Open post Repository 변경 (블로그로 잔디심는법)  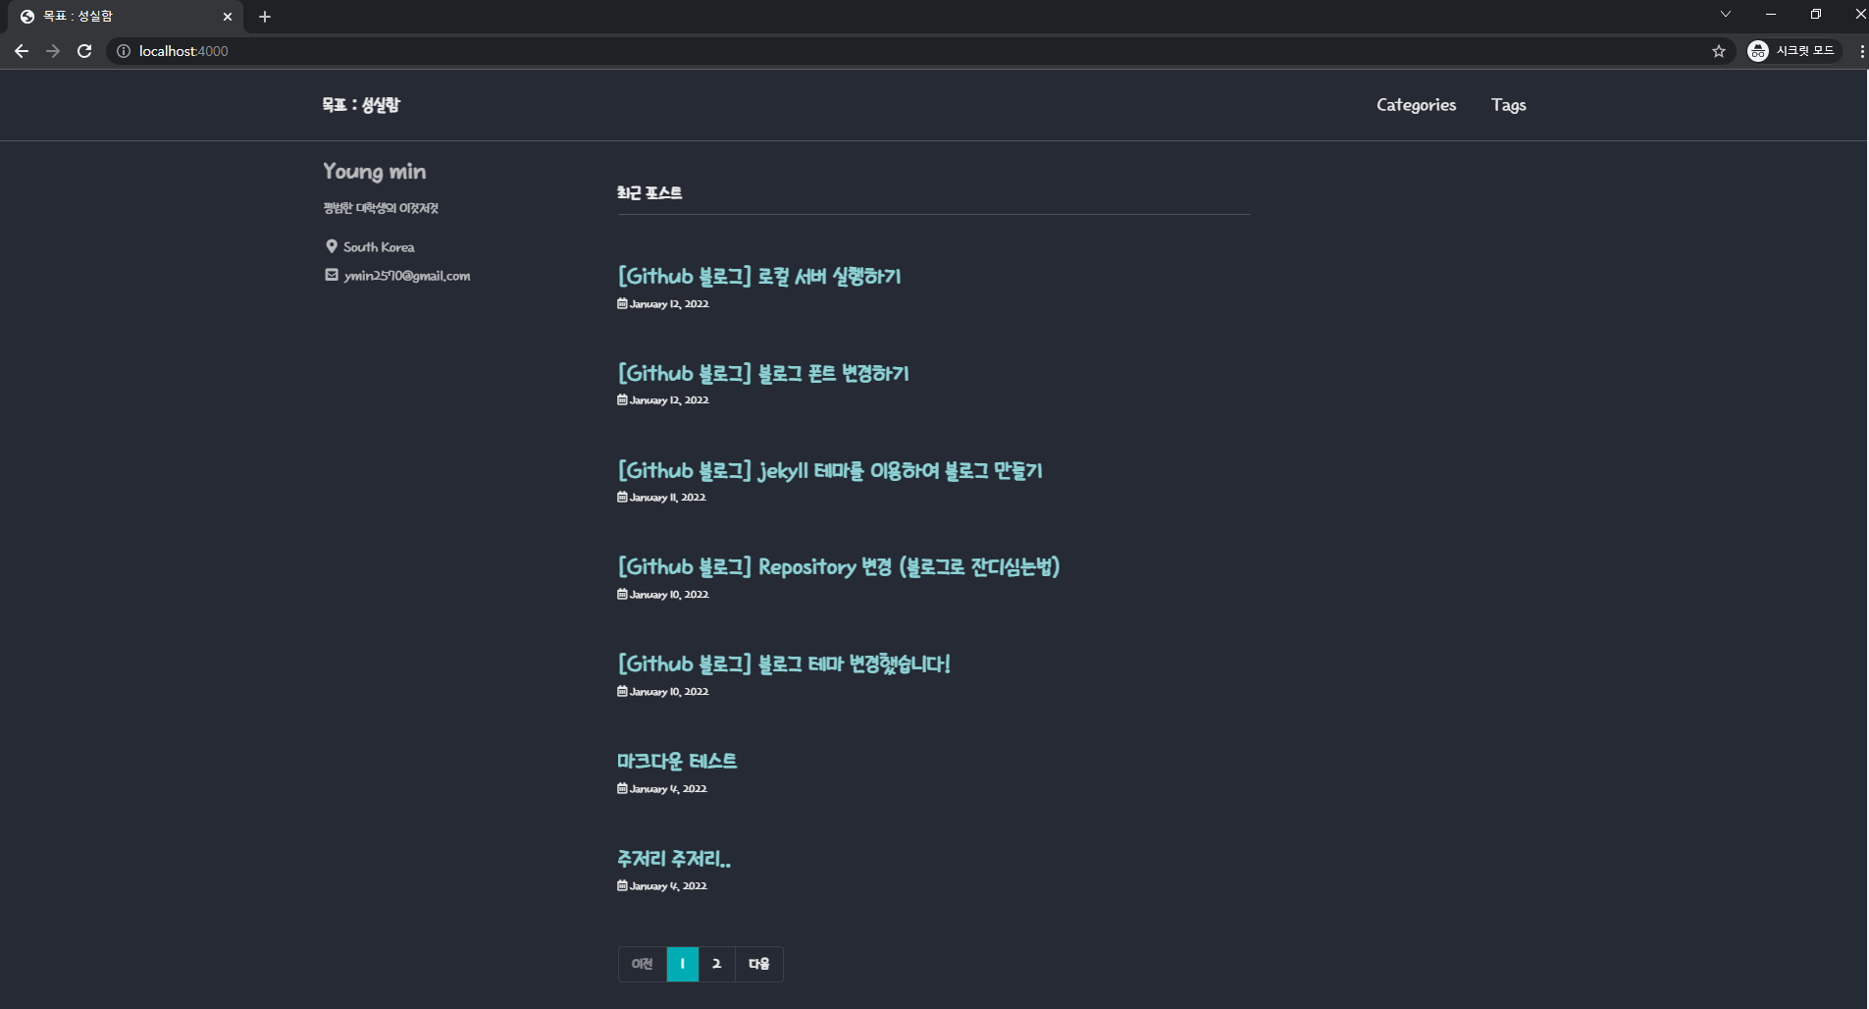tap(839, 567)
